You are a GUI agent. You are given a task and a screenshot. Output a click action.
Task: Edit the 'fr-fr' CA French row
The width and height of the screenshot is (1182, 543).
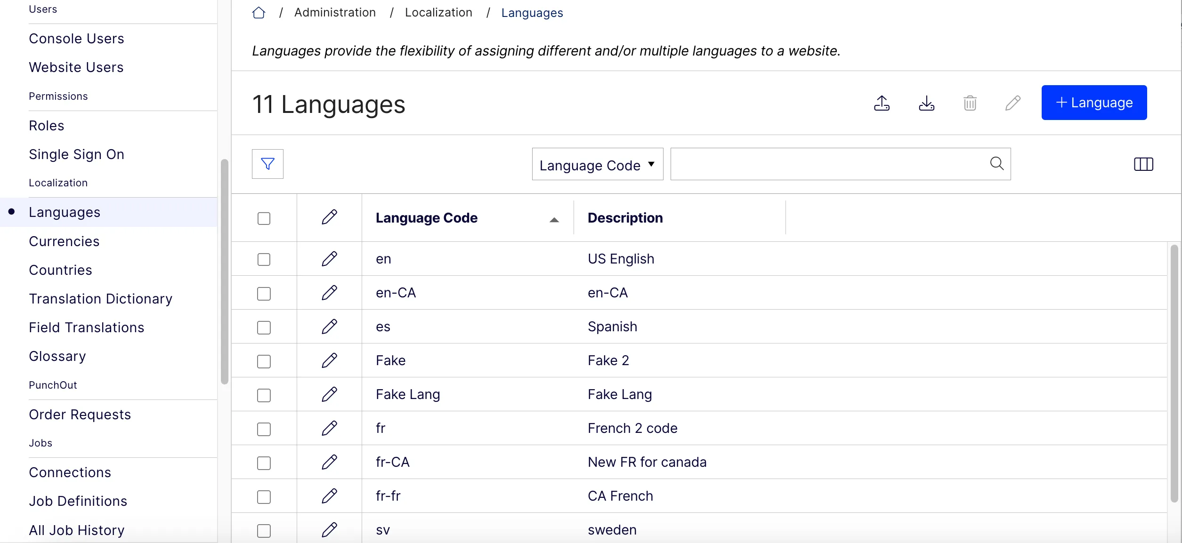[x=329, y=496]
